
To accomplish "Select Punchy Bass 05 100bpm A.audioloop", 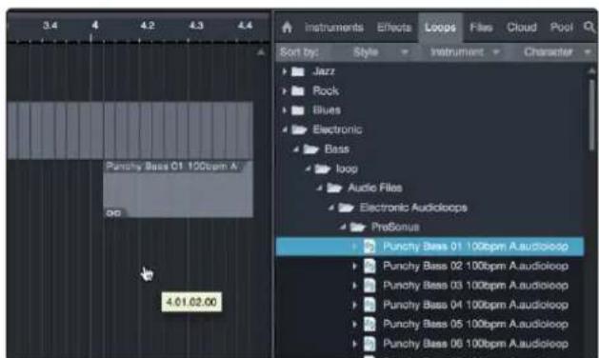I will click(x=475, y=324).
